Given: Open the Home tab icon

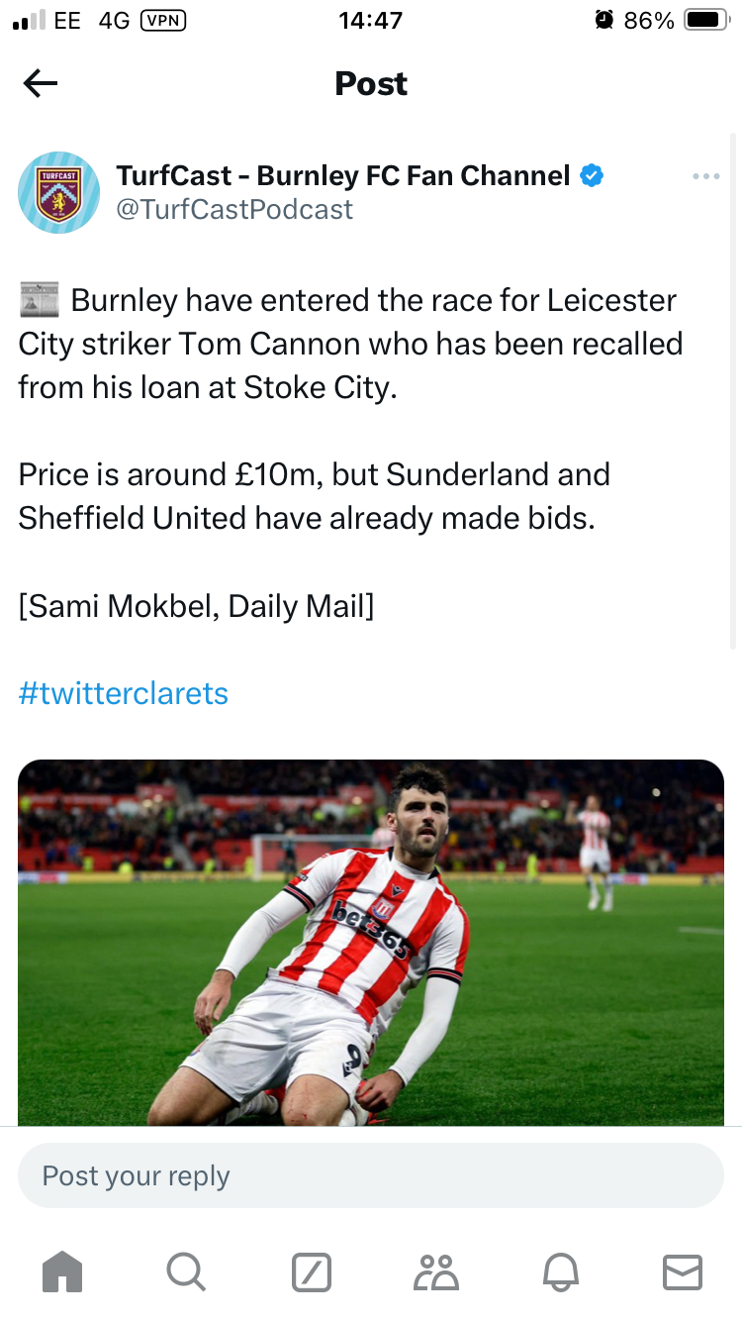Looking at the screenshot, I should pos(62,1271).
